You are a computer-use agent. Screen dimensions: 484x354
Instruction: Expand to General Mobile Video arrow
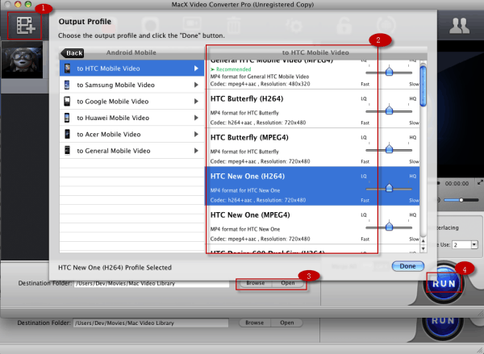196,151
